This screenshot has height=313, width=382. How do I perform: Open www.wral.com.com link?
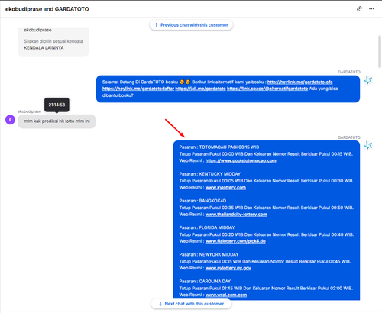tap(226, 295)
